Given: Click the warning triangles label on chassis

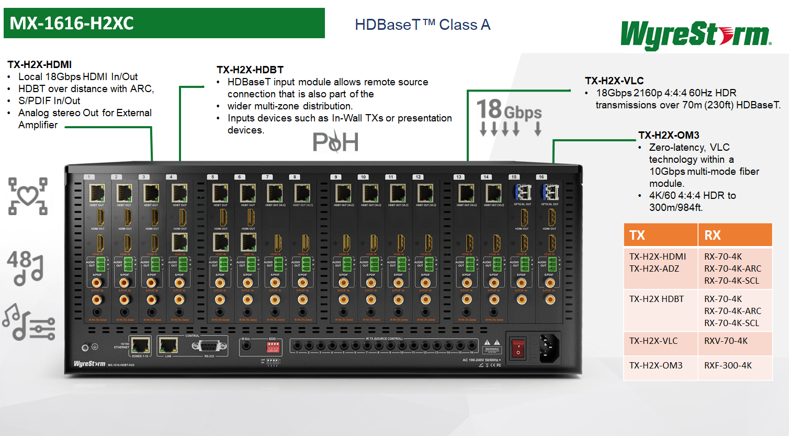Looking at the screenshot, I should pos(492,345).
